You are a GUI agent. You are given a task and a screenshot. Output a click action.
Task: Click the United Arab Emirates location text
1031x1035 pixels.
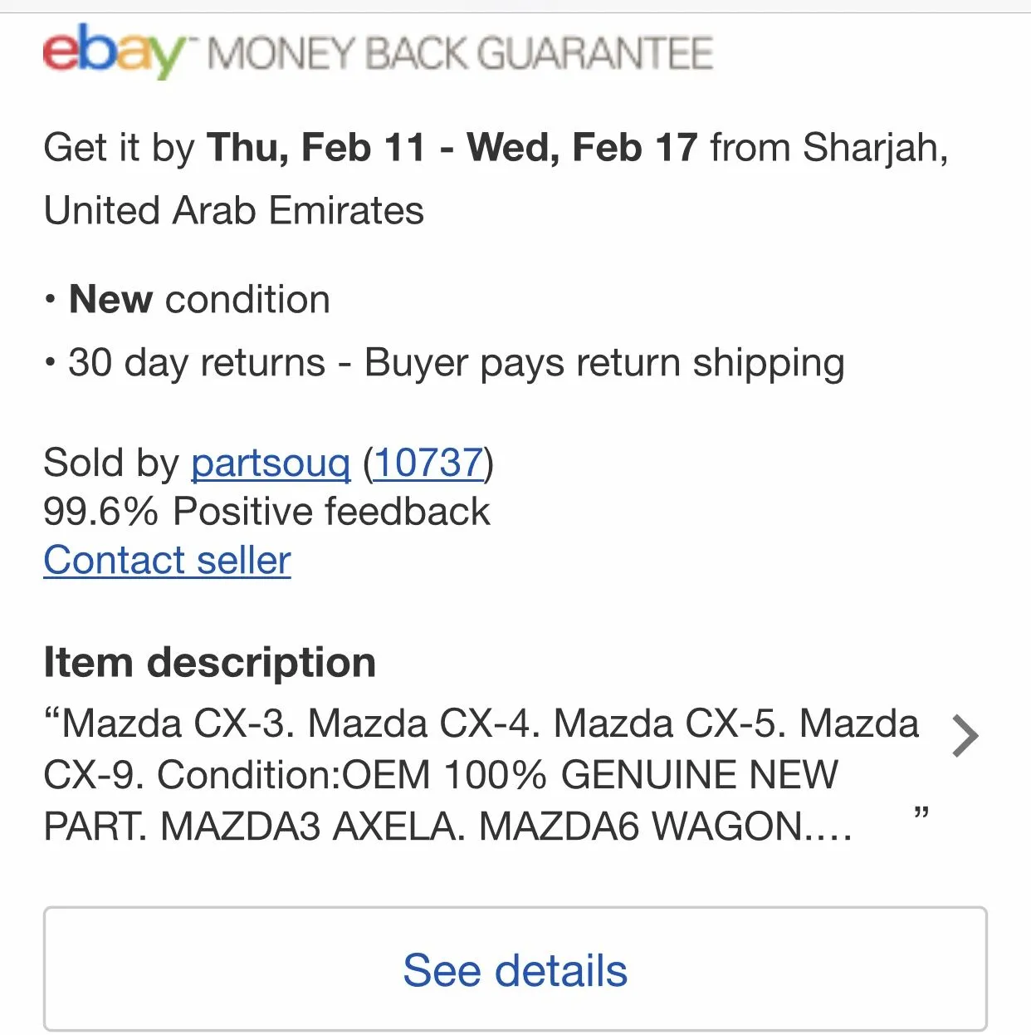click(233, 210)
